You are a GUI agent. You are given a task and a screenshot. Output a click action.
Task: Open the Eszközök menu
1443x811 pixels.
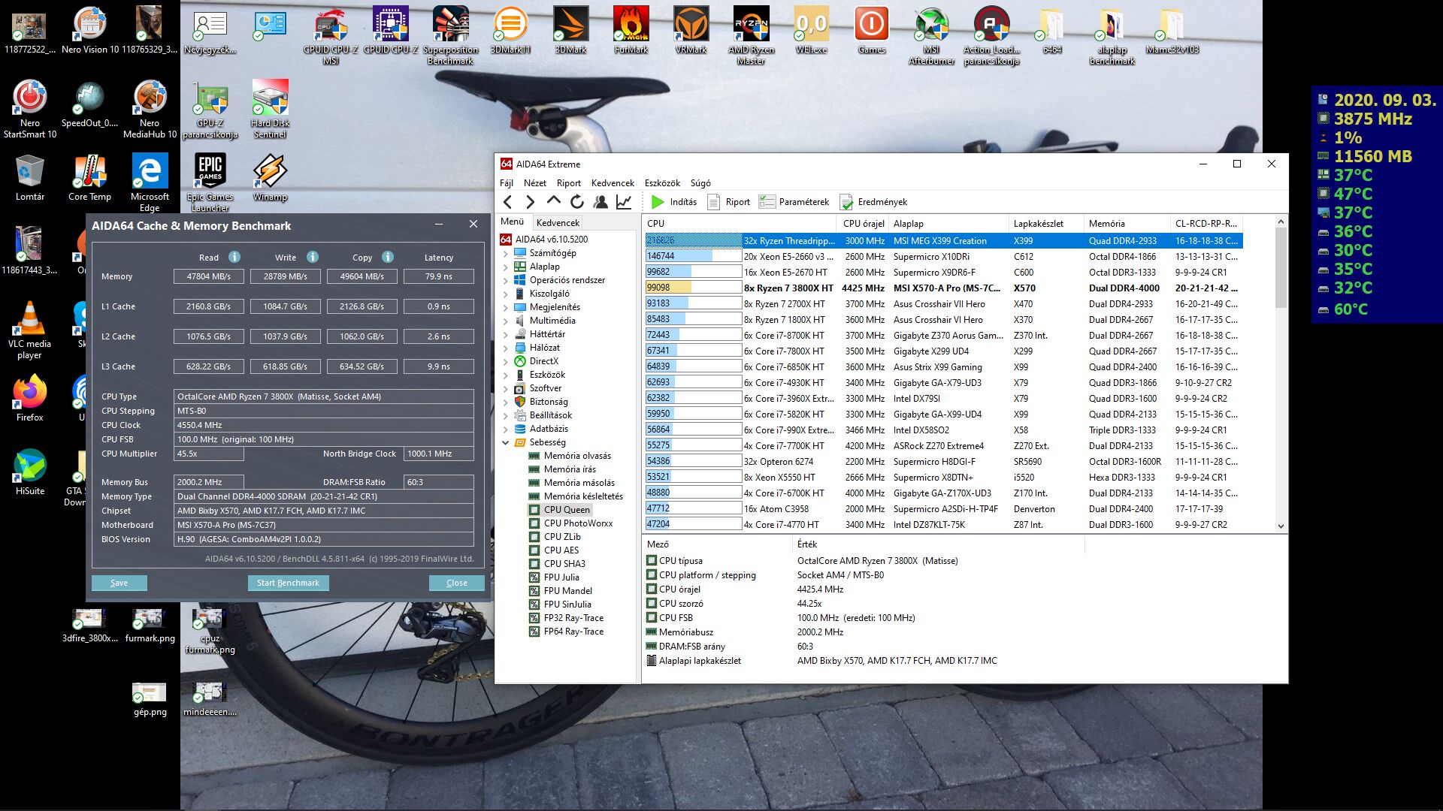tap(661, 183)
